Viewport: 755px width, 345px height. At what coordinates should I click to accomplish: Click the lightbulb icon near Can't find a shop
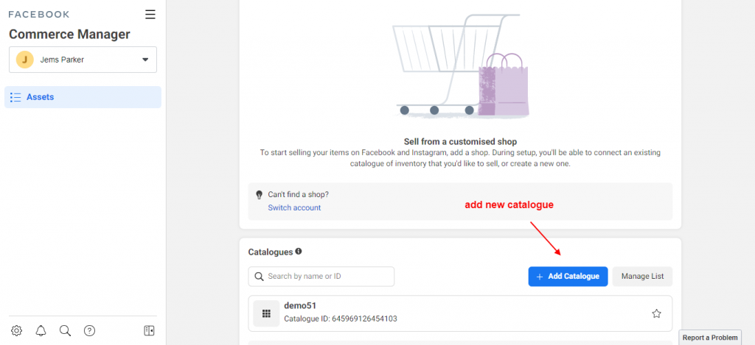(259, 195)
